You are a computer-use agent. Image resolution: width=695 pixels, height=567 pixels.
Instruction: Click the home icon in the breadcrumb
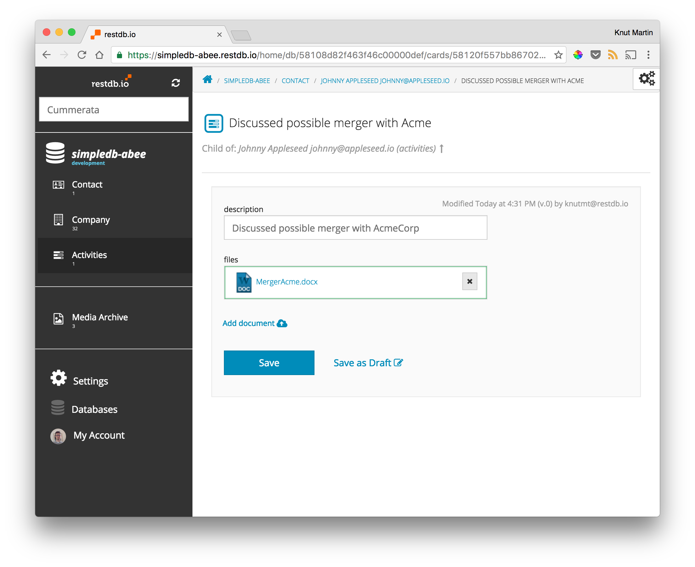click(x=207, y=79)
